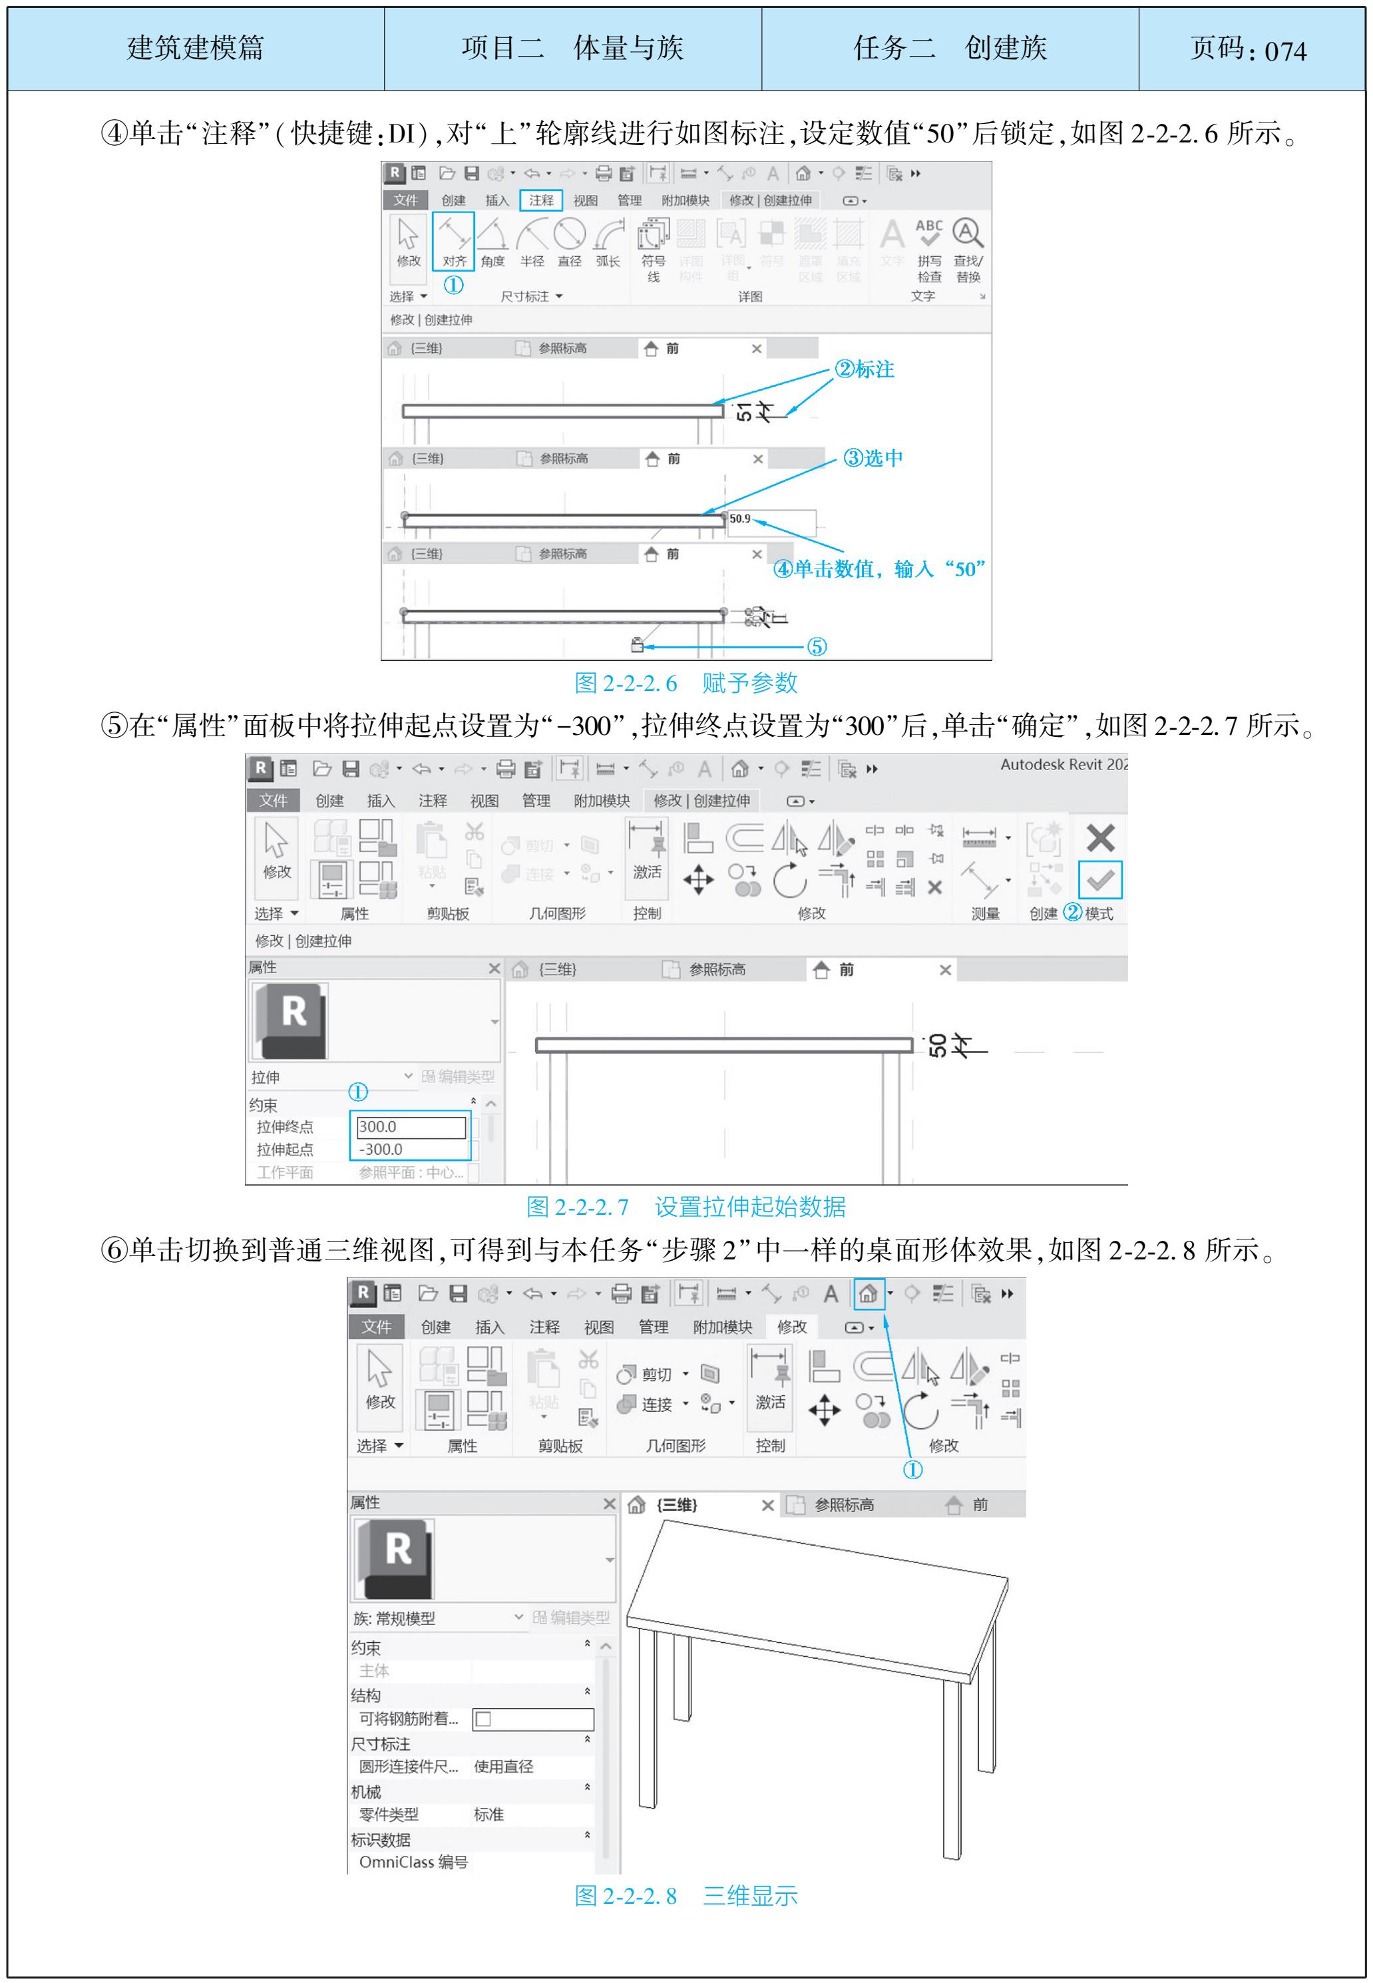
Task: Collapse the 约束 group in figure 2-2-2.7
Action: 473,1102
